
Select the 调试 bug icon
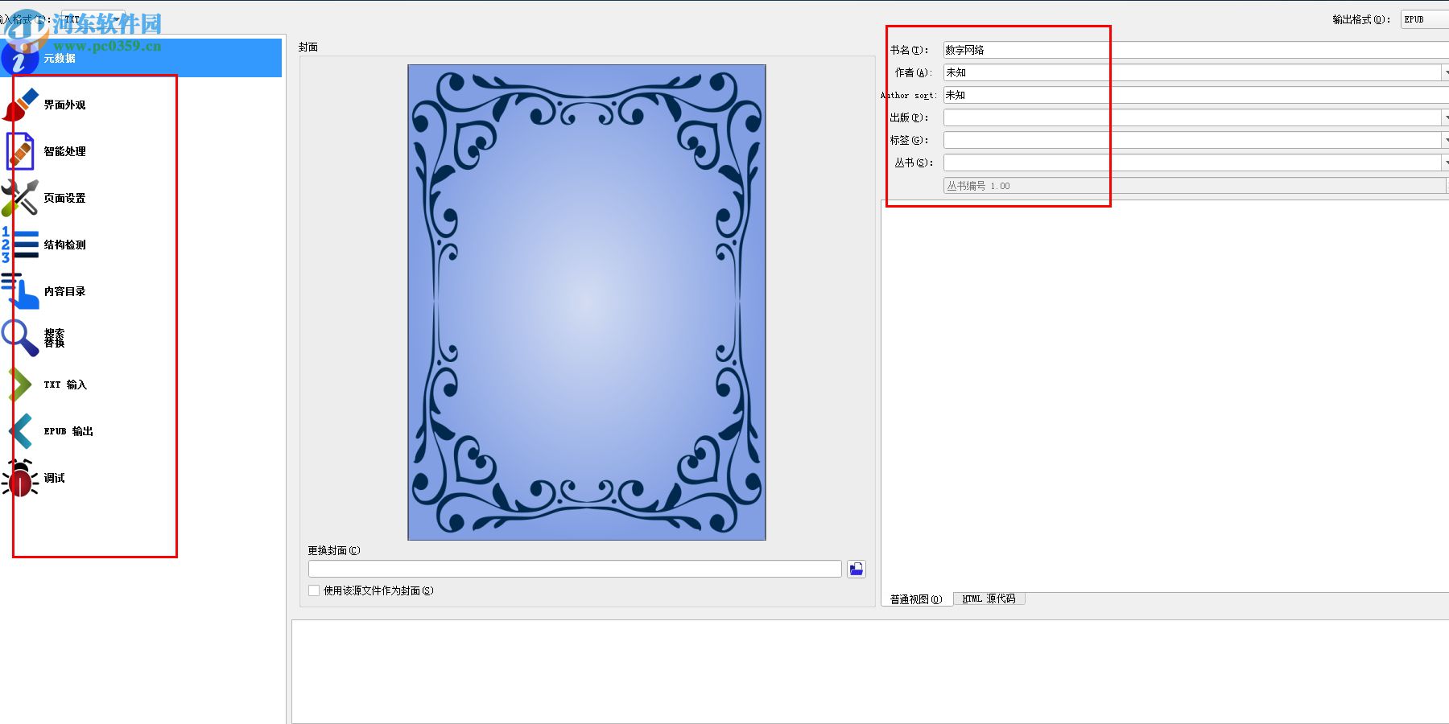pos(20,478)
